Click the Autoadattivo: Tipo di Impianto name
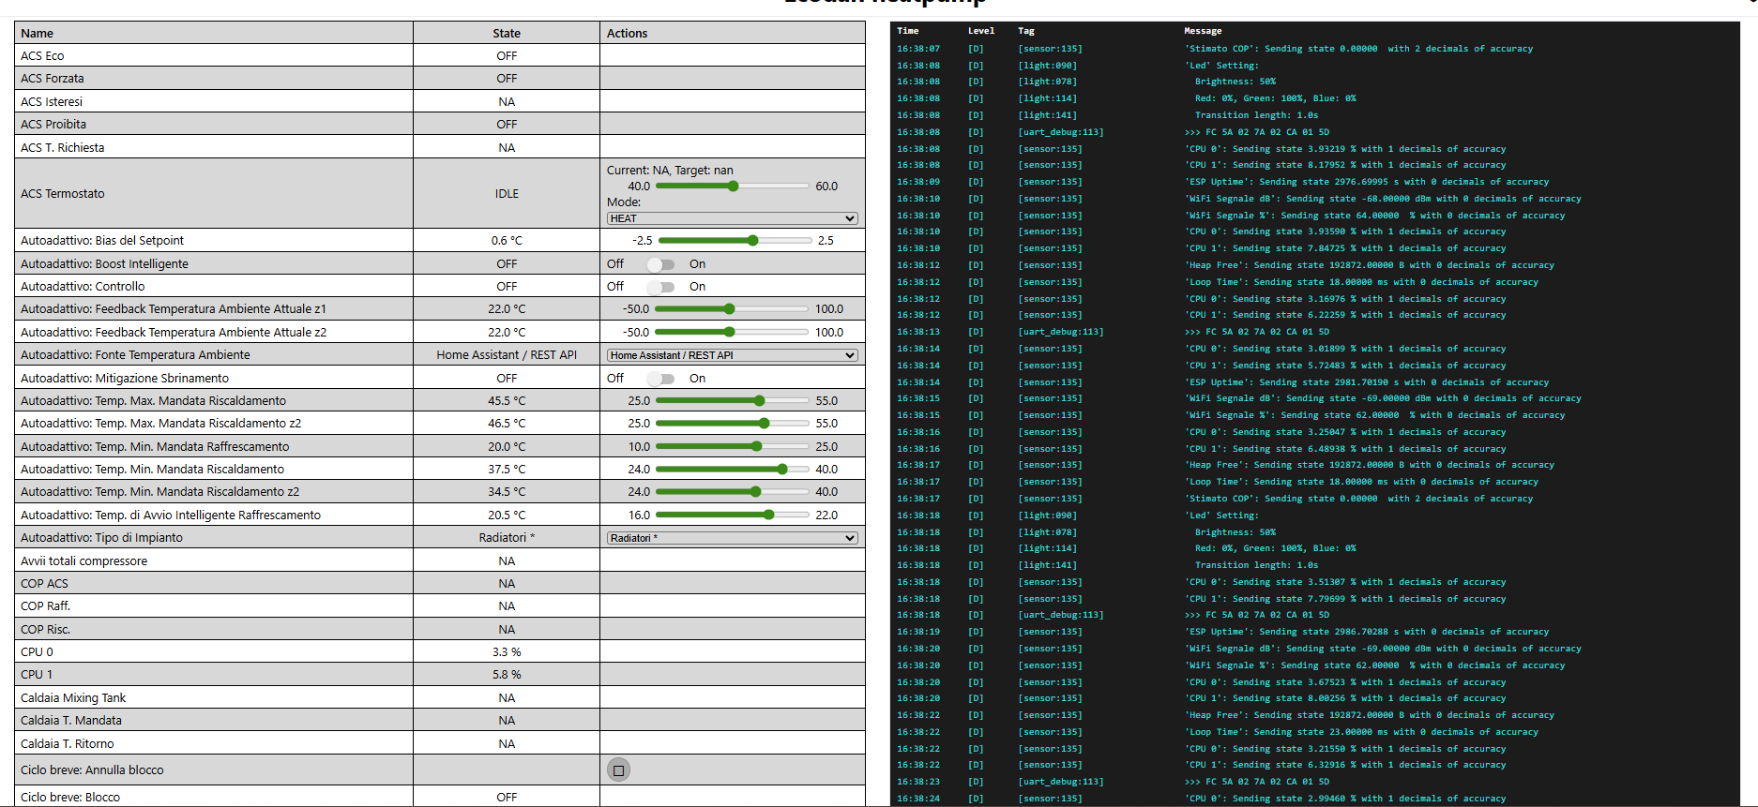 pos(102,538)
